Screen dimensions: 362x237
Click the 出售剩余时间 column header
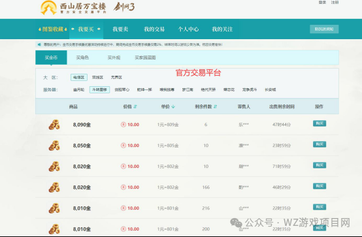coord(282,106)
